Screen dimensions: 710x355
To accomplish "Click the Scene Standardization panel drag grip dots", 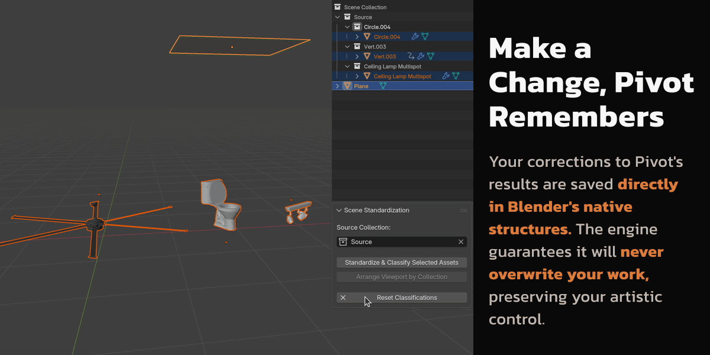I will click(463, 210).
